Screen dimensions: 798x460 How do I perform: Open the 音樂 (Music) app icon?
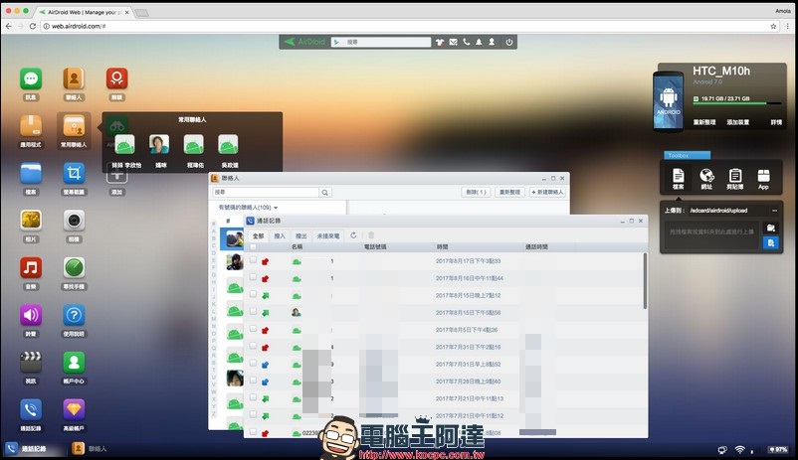point(31,268)
